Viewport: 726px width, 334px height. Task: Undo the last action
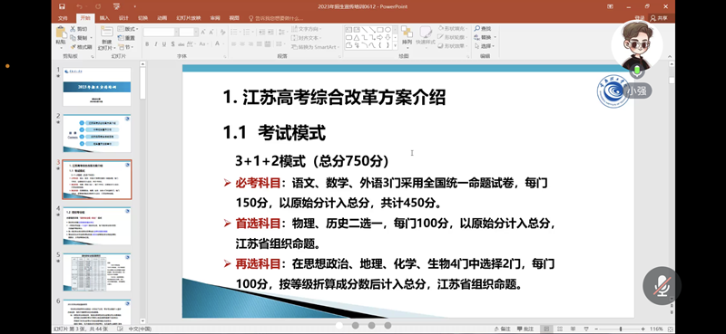pyautogui.click(x=79, y=6)
